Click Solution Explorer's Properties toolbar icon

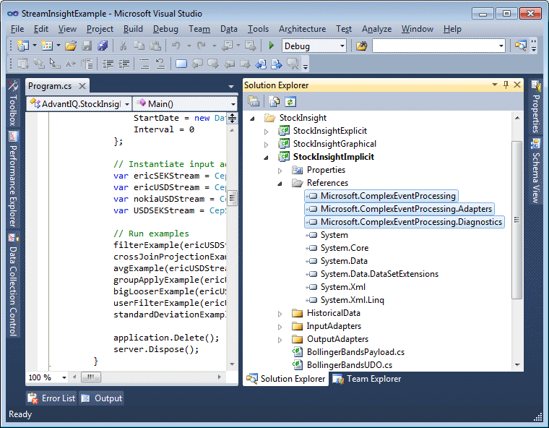[x=254, y=102]
